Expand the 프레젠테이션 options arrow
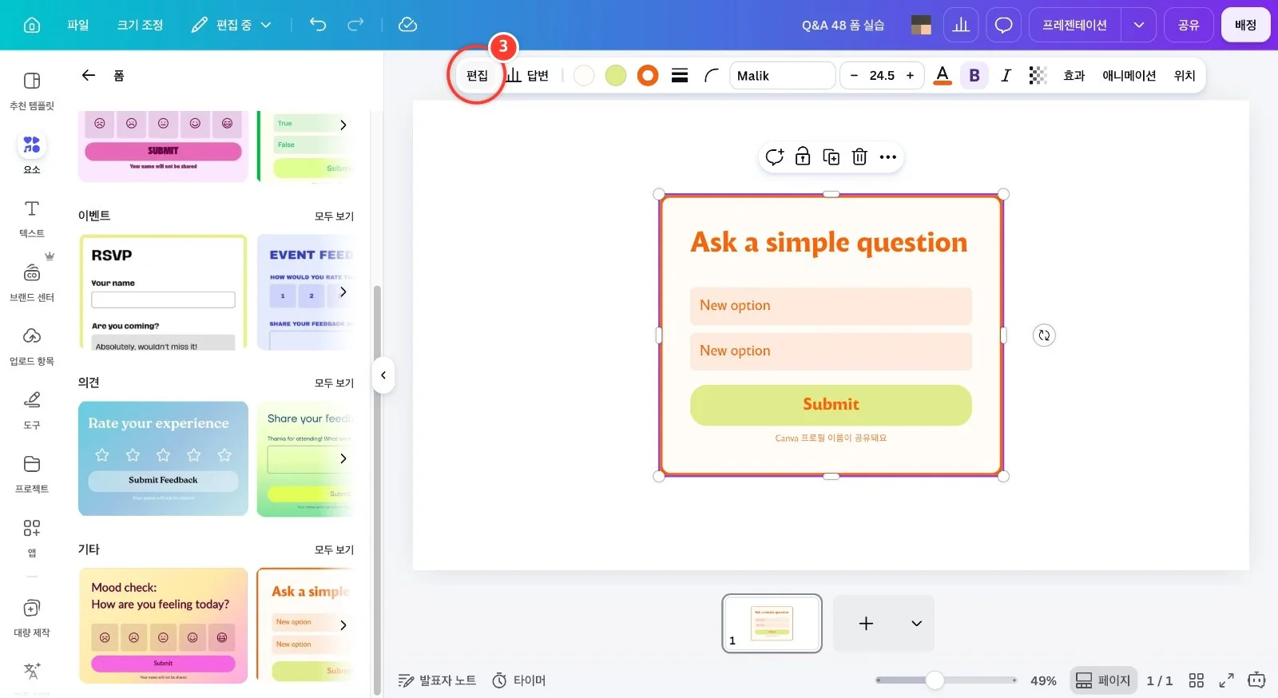The height and width of the screenshot is (698, 1278). point(1138,25)
